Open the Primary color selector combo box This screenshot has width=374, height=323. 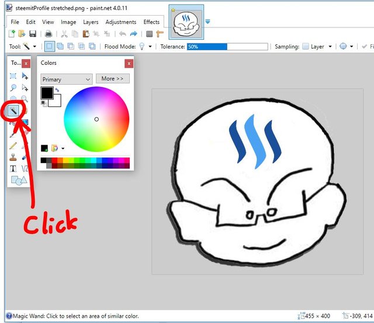66,79
